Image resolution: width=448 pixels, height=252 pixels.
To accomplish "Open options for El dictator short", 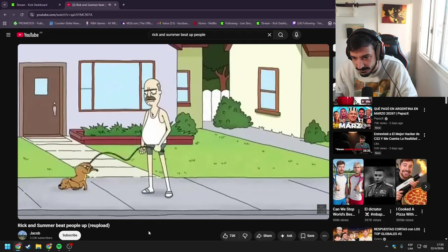I will 390,211.
